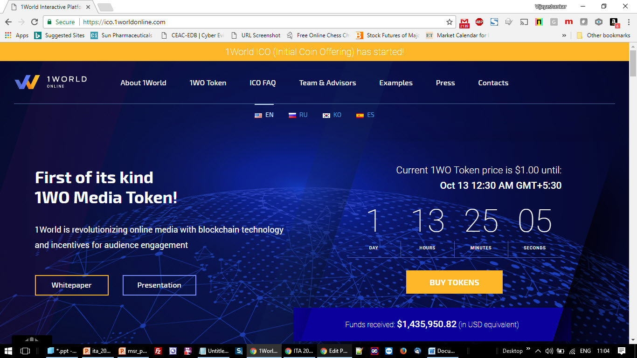
Task: Open the URL Screenshot bookmark
Action: point(256,35)
